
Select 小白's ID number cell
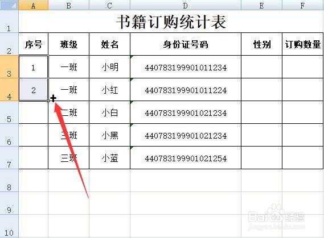coord(186,112)
